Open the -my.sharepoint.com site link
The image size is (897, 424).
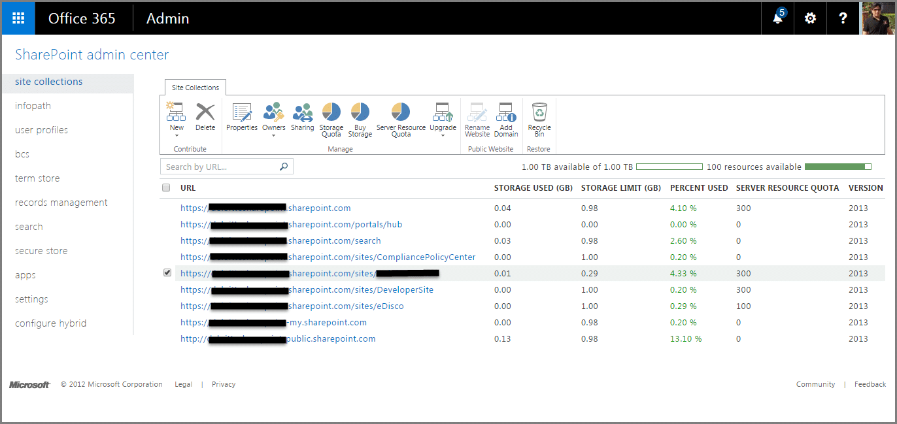pyautogui.click(x=274, y=322)
